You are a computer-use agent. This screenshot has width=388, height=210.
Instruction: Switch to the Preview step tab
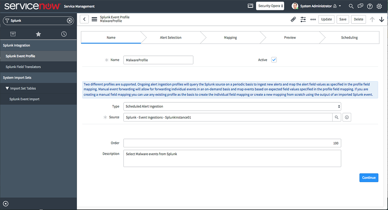pyautogui.click(x=290, y=38)
